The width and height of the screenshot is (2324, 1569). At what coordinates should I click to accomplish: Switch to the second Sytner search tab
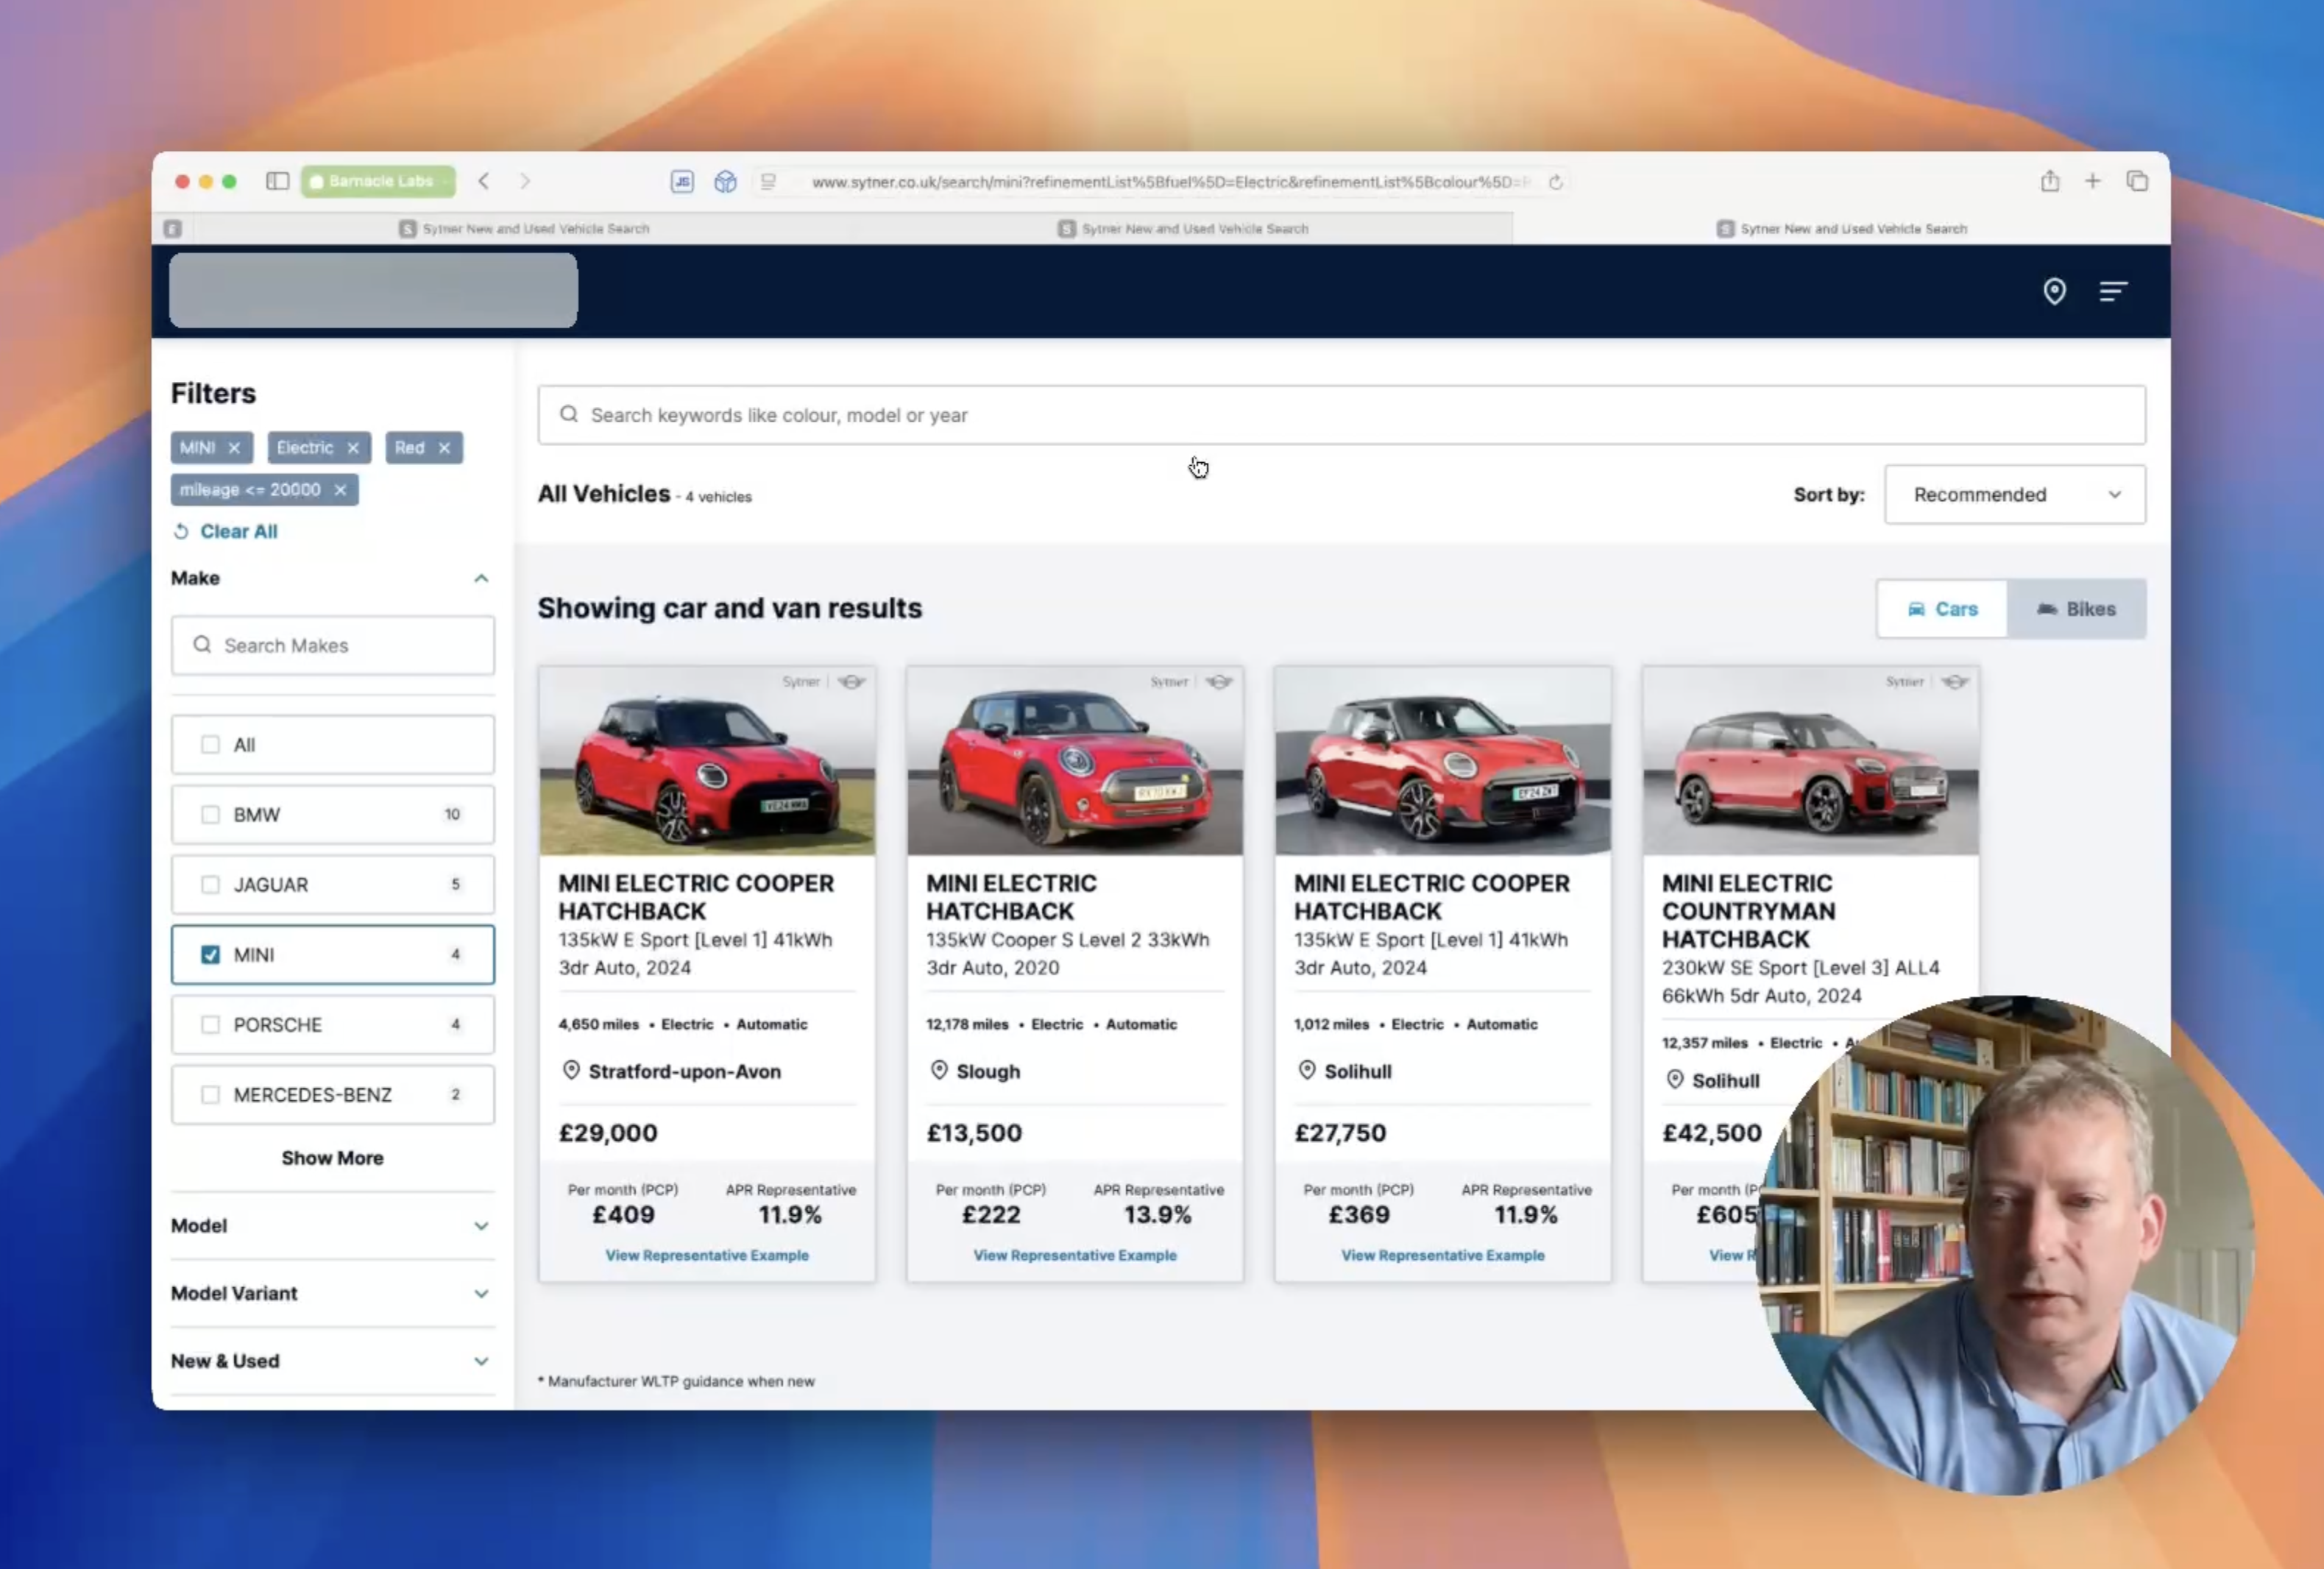point(1183,229)
